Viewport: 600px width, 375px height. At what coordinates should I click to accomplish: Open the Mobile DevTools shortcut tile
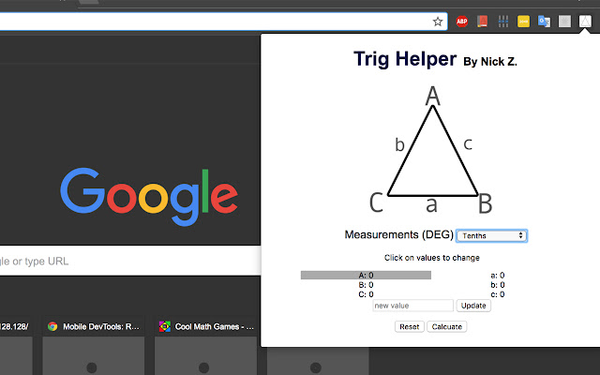click(94, 345)
